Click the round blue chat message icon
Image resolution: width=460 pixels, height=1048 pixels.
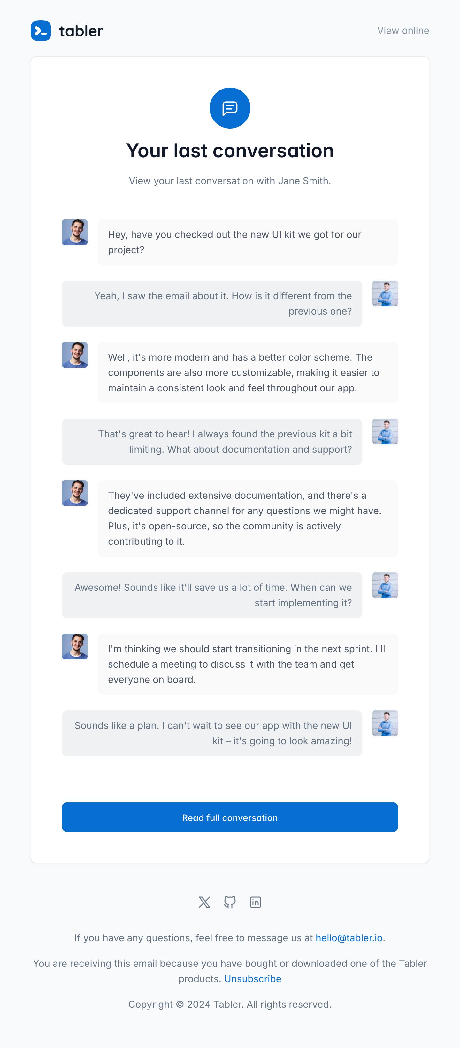tap(230, 108)
